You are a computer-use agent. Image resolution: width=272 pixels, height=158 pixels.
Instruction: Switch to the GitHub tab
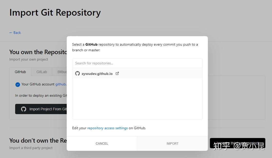tap(20, 72)
